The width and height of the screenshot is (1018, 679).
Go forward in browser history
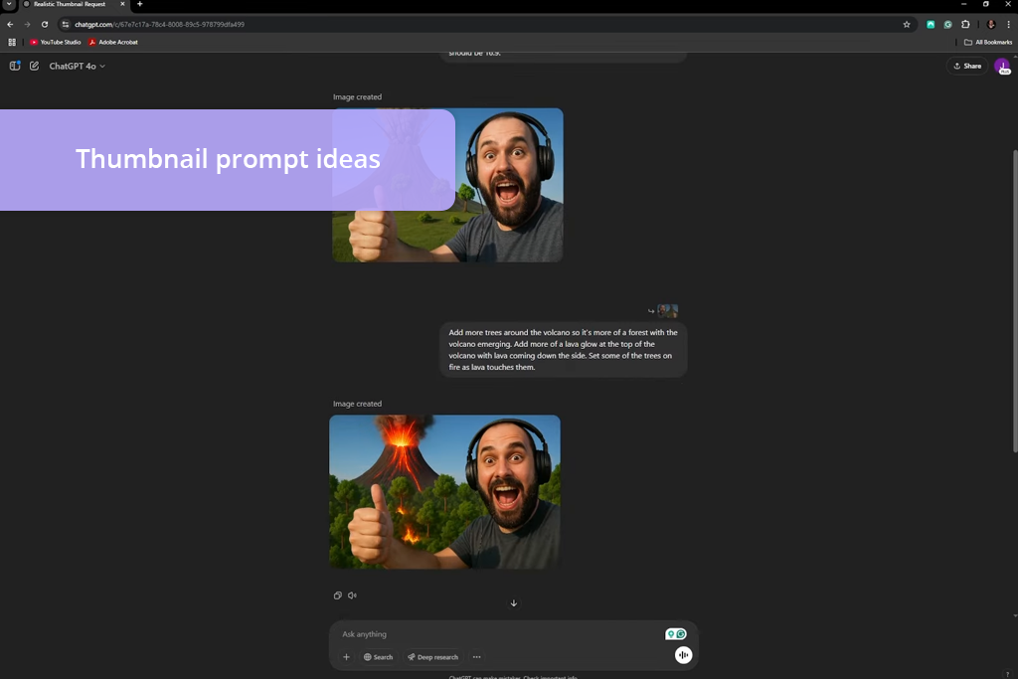click(27, 24)
